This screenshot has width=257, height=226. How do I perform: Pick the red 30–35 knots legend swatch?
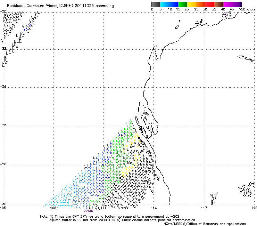click(x=210, y=4)
